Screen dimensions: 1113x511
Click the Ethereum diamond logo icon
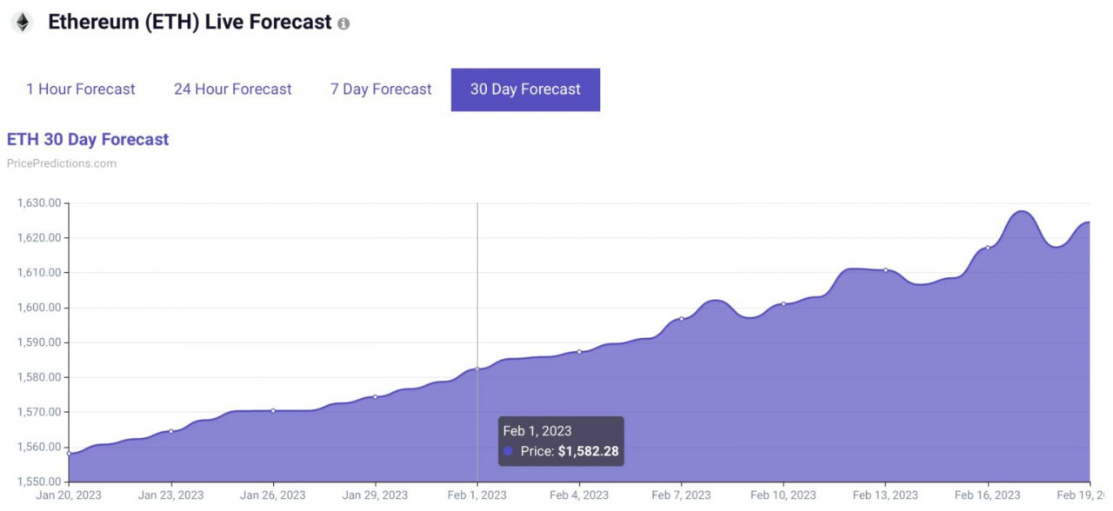point(21,23)
